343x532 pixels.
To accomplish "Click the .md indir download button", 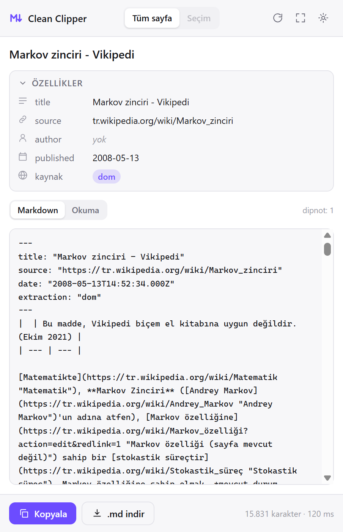I will [118, 514].
